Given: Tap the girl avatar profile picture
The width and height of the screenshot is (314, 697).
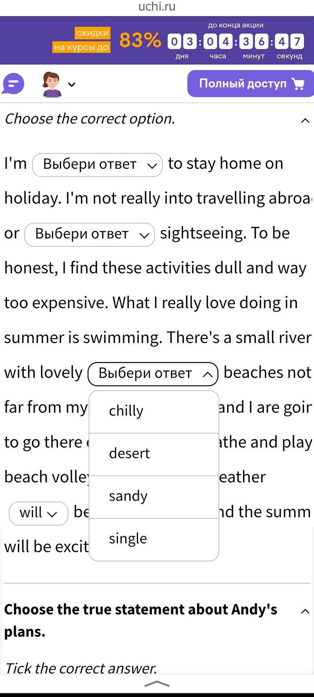Looking at the screenshot, I should pyautogui.click(x=52, y=84).
